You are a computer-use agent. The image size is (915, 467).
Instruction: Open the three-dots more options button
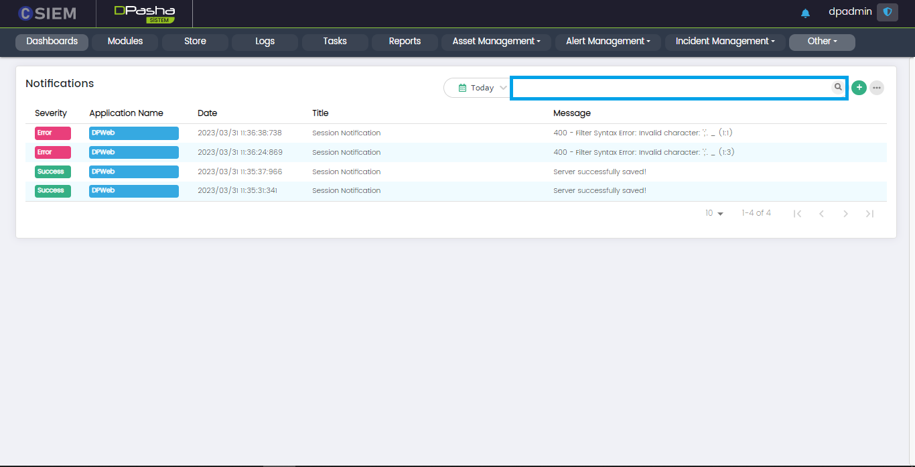point(876,88)
